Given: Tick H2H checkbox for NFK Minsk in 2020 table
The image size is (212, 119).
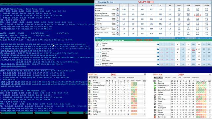Looking at the screenshot, I should 144,83.
